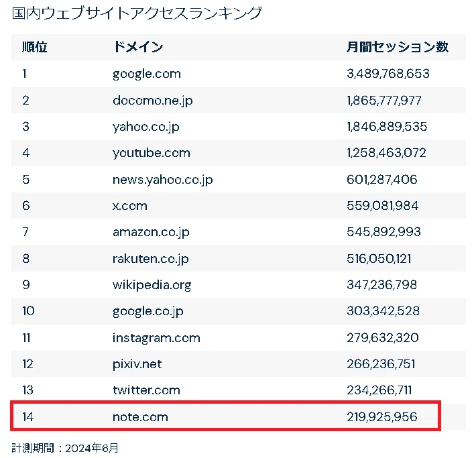Click the heading 国内ウェブサイトアクセスランキング
Image resolution: width=474 pixels, height=458 pixels.
click(137, 13)
